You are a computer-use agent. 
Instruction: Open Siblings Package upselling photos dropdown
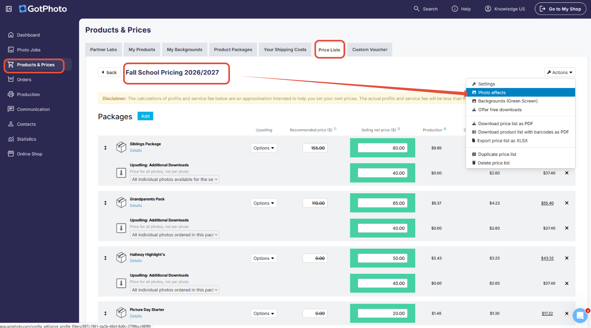(175, 179)
